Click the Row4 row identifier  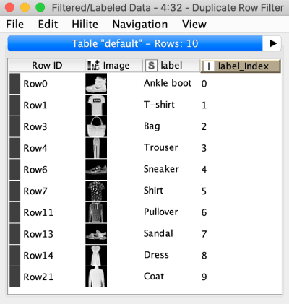click(35, 148)
